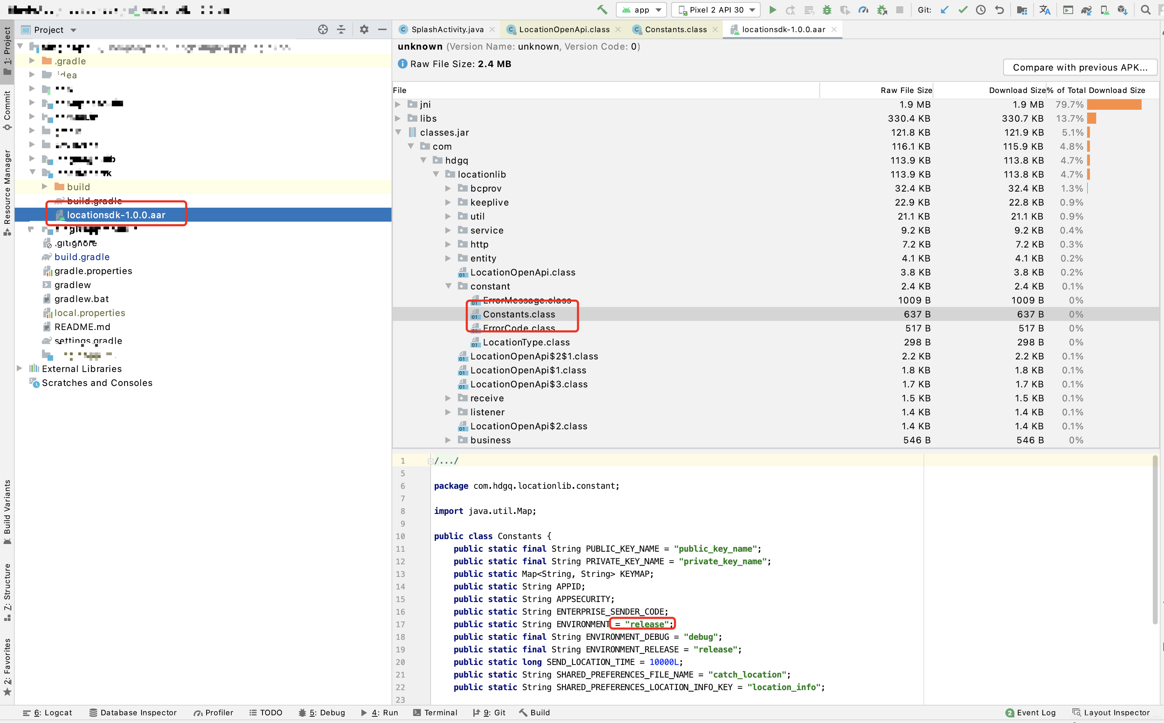The width and height of the screenshot is (1164, 723).
Task: Collapse the classes.jar node
Action: pos(398,132)
